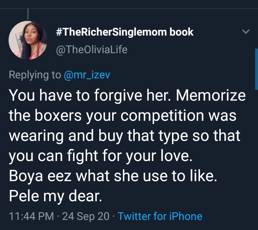Open the tweet author's profile picture
Viewport: 258px width, 230px height.
click(28, 40)
